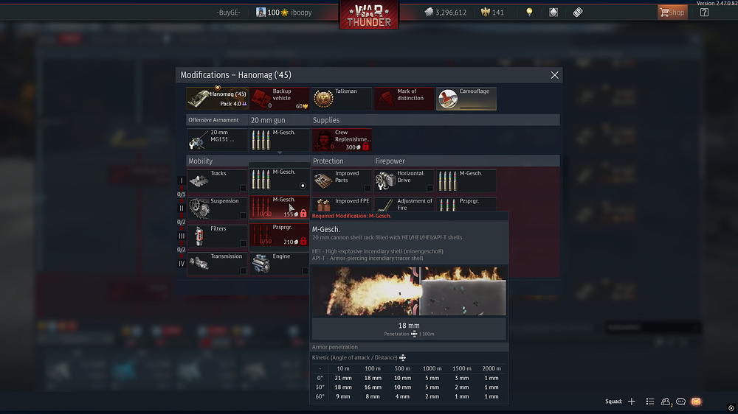The width and height of the screenshot is (738, 414).
Task: Select the Improved Parts toolbox icon
Action: point(323,181)
